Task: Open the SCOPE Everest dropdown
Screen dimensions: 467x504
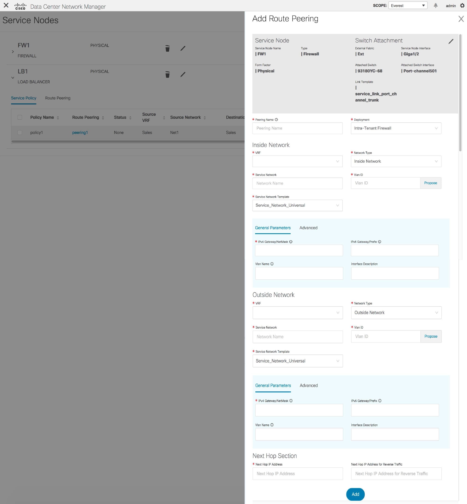Action: pos(408,6)
